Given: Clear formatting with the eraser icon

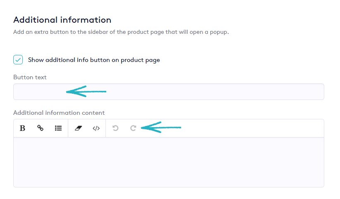Looking at the screenshot, I should coord(78,128).
